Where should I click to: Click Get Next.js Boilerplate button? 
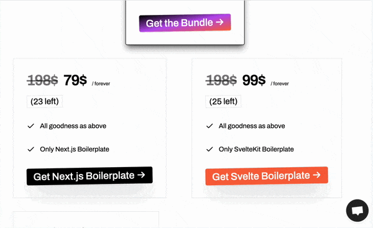[x=90, y=176]
